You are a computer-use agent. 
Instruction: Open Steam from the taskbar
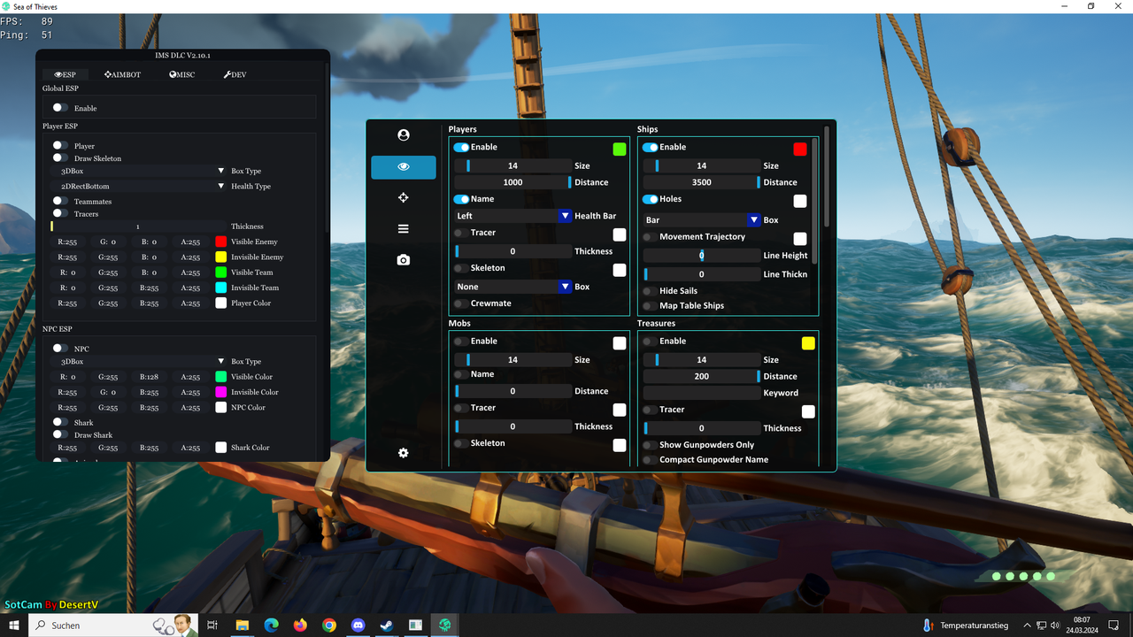coord(387,625)
